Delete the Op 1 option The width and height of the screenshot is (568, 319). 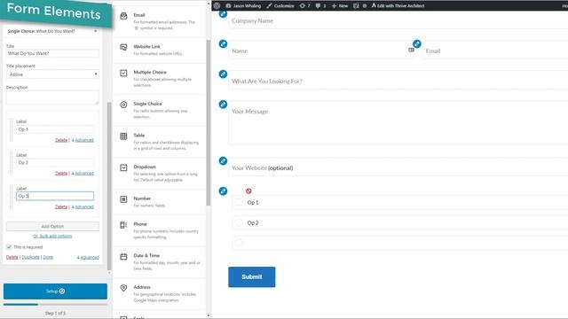tap(61, 140)
